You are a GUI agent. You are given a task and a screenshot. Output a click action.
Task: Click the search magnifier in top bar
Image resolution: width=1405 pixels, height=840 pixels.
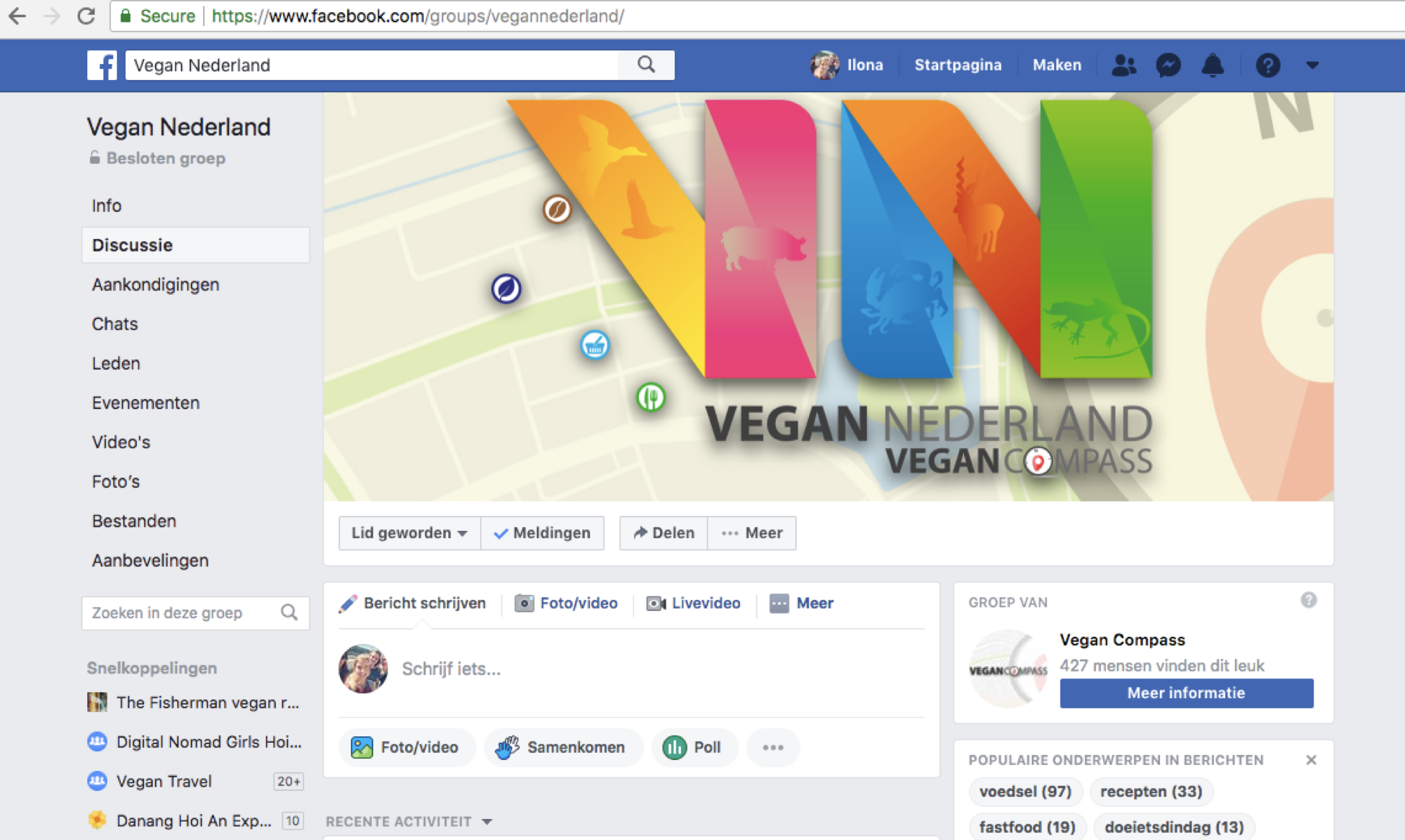[646, 65]
